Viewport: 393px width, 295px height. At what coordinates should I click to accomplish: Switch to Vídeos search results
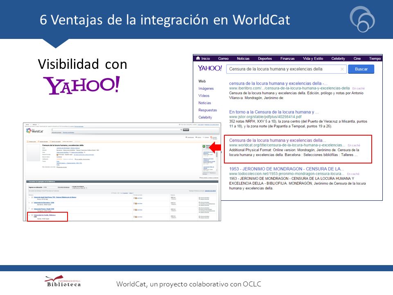(204, 96)
